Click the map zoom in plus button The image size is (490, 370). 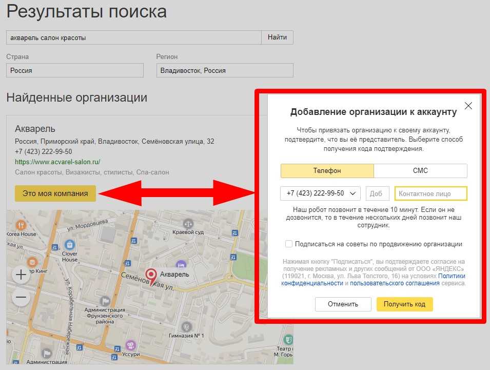pyautogui.click(x=21, y=275)
